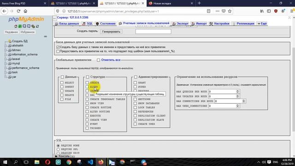The width and height of the screenshot is (295, 166).
Task: Click the green log out icon in sidebar
Action: click(x=20, y=26)
